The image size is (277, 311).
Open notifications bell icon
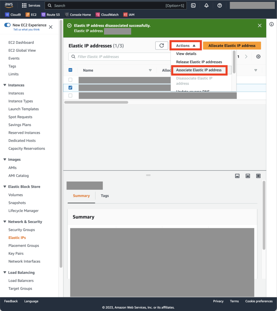(x=206, y=5)
